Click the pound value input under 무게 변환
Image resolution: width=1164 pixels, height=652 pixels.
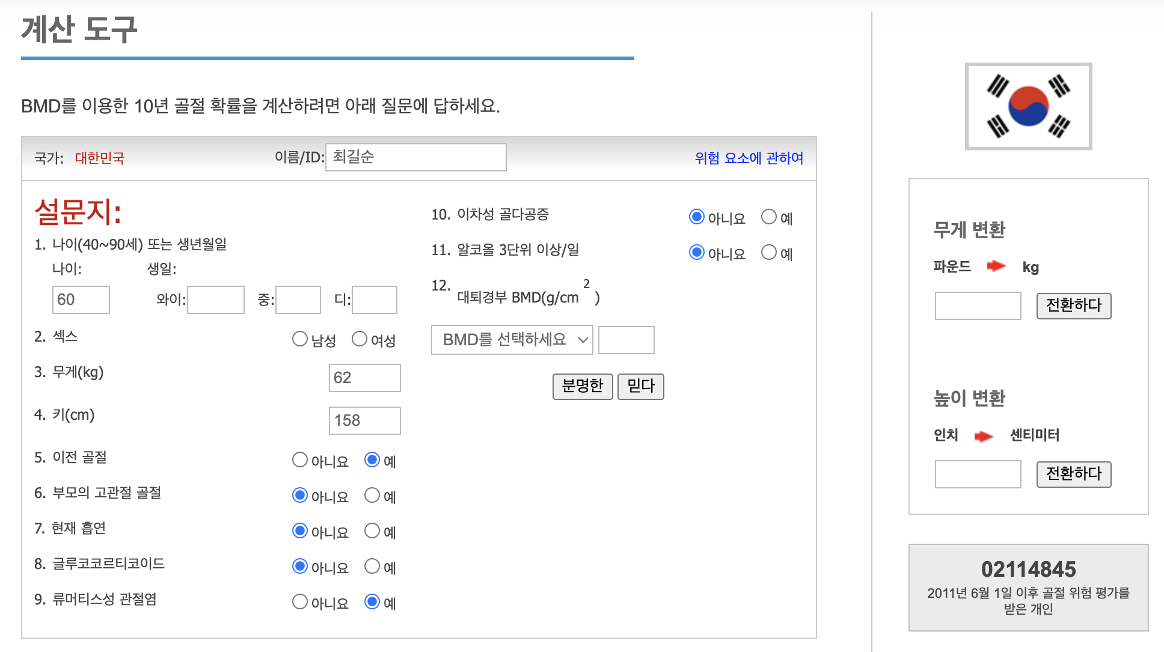[978, 306]
